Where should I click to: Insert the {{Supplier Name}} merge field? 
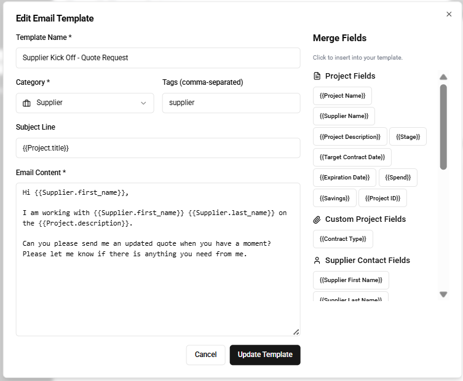coord(344,116)
